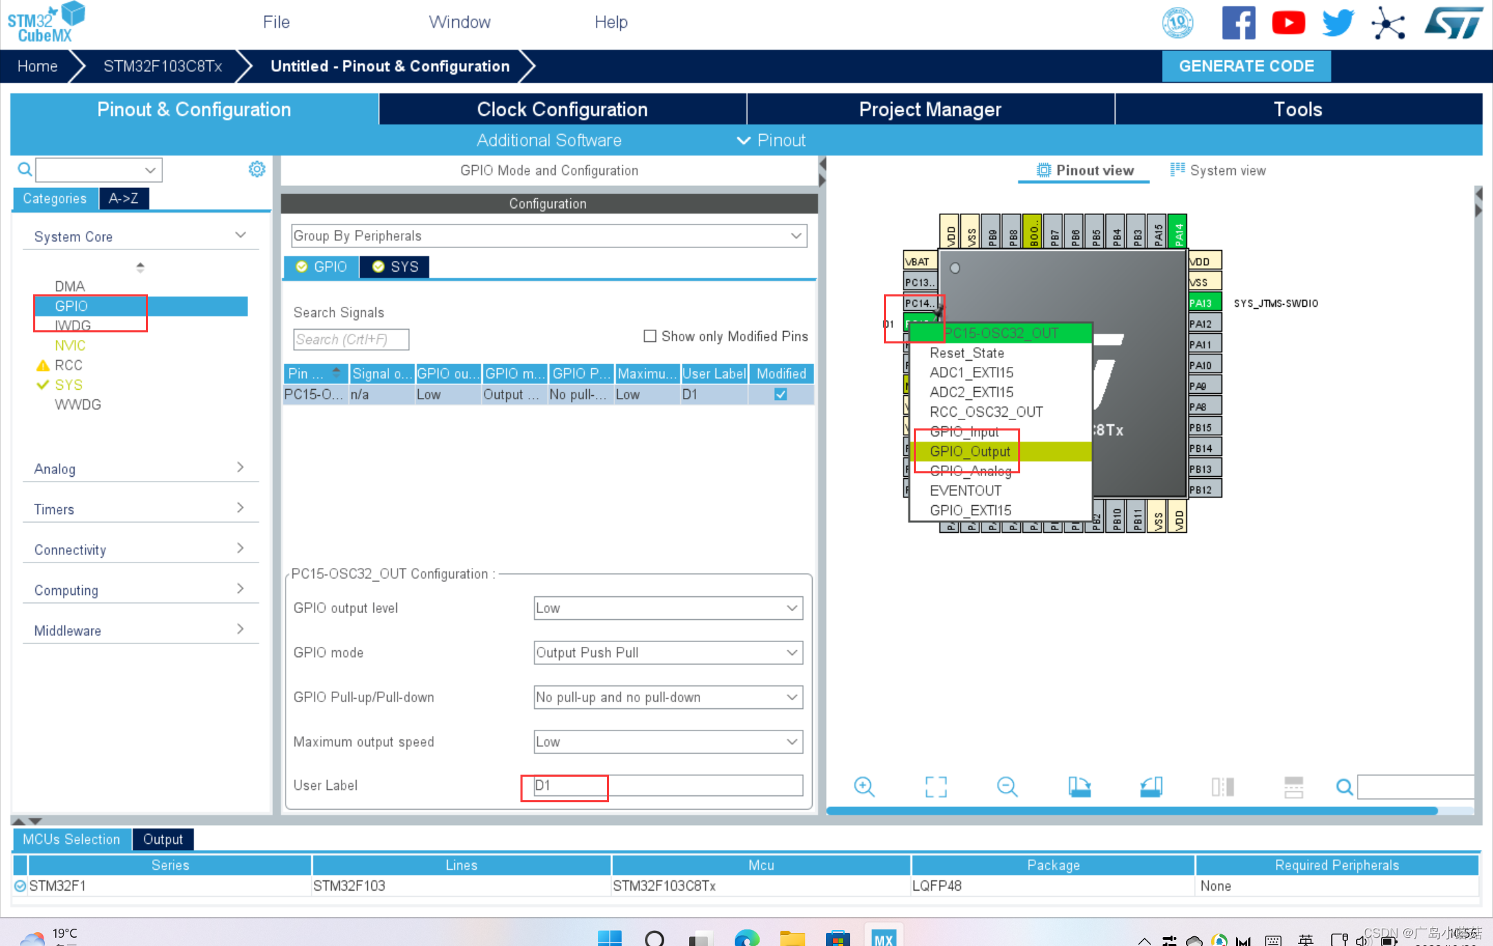Select the Project Manager tab
The height and width of the screenshot is (946, 1493).
929,108
